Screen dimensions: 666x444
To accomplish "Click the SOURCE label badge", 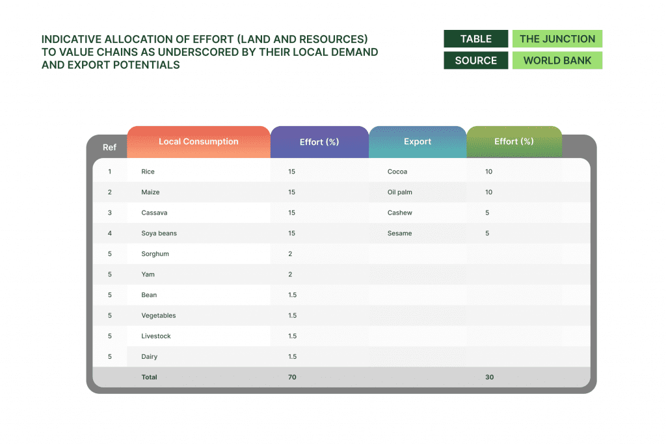I will click(x=475, y=60).
